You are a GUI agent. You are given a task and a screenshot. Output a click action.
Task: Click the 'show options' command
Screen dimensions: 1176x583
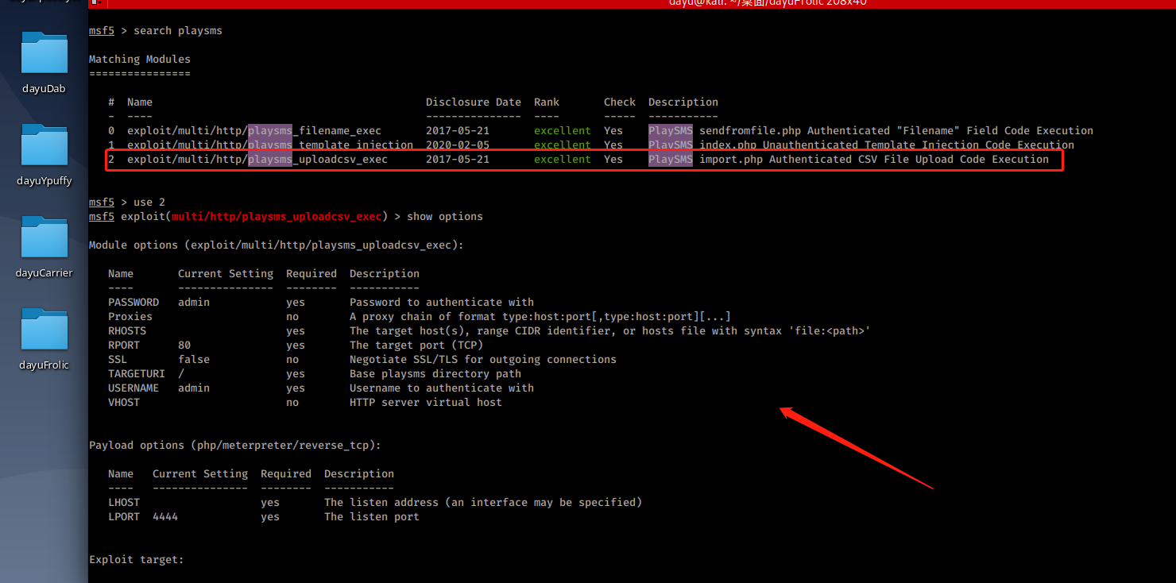click(445, 217)
